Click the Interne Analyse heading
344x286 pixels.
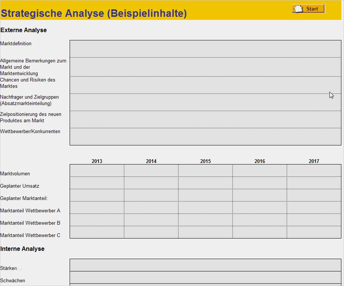click(x=22, y=249)
